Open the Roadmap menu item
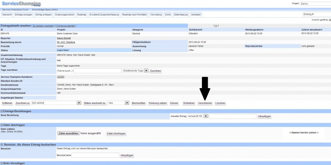Screen dimensions: 331x165 click(82, 14)
